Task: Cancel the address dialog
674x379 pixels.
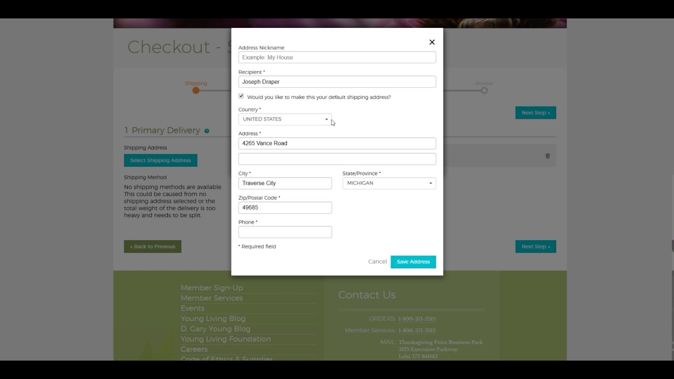Action: pyautogui.click(x=377, y=262)
